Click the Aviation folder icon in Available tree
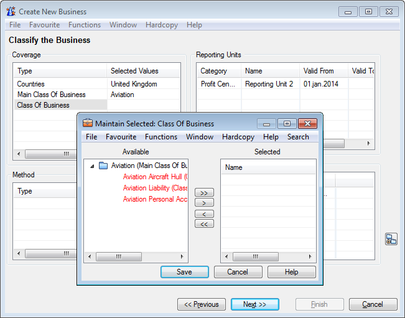Image resolution: width=405 pixels, height=318 pixels. pos(103,166)
